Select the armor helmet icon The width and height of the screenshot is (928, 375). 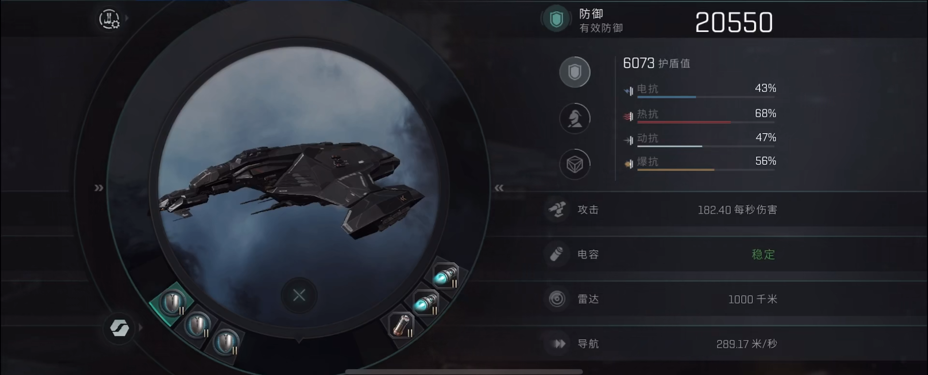[575, 118]
